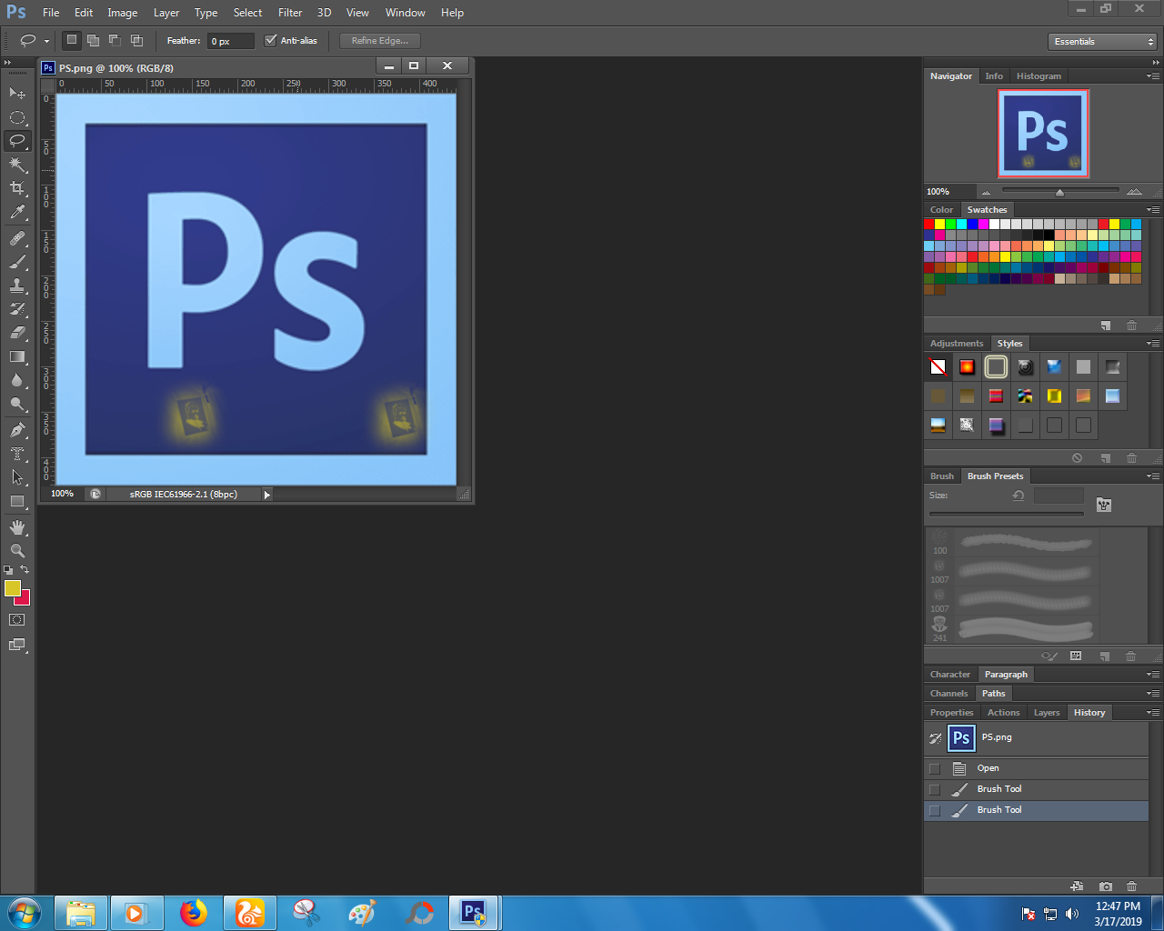Select the Dodge tool
1164x931 pixels.
tap(17, 404)
